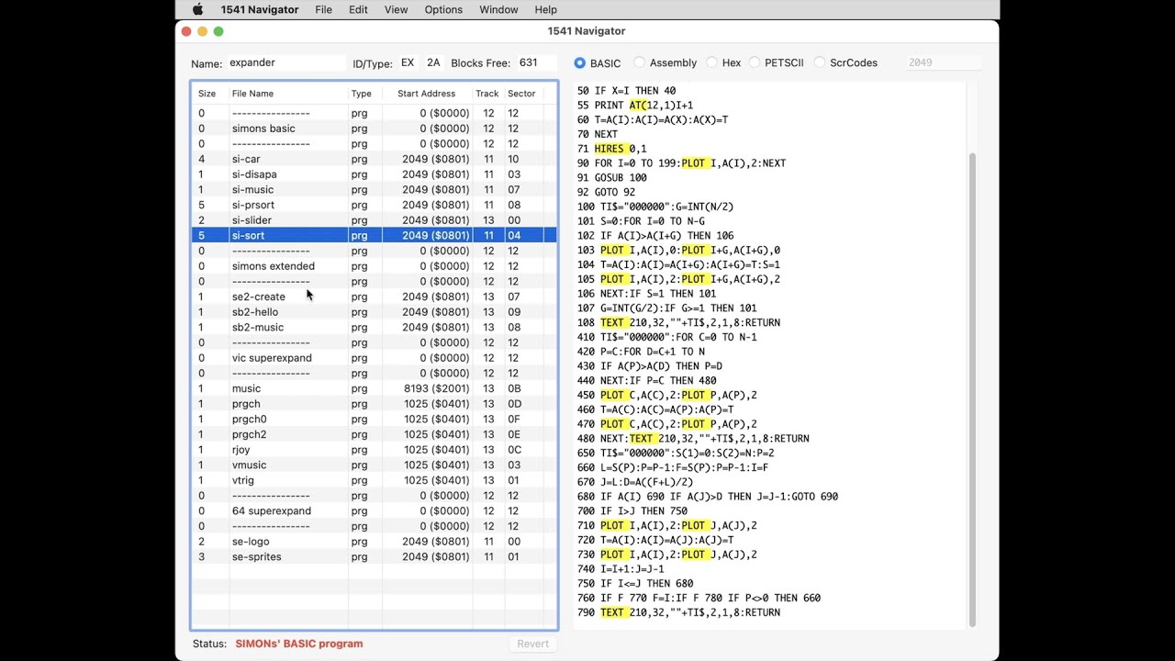Viewport: 1175px width, 661px height.
Task: Select the 'prgch2' file row
Action: (374, 434)
